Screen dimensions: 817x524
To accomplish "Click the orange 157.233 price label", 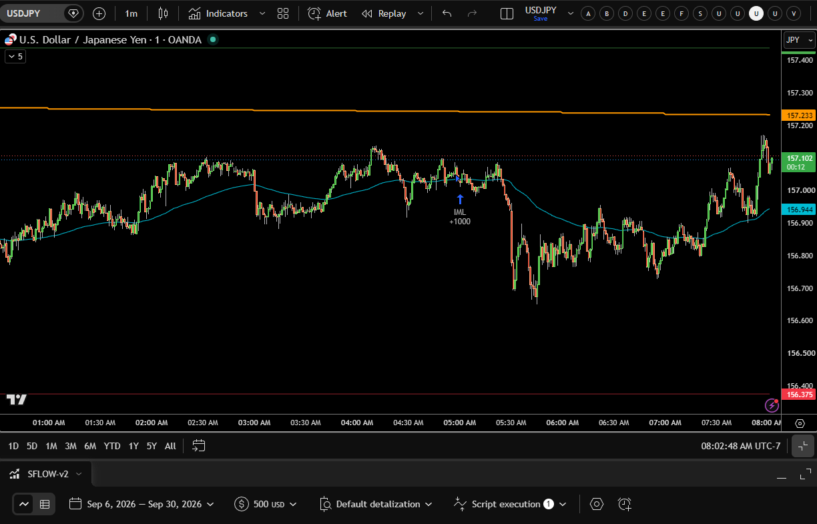I will pos(798,115).
